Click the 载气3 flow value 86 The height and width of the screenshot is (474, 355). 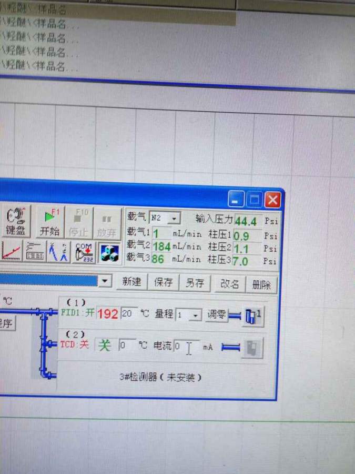point(161,259)
